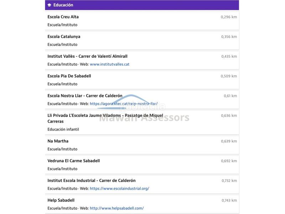This screenshot has height=214, width=285.
Task: Click Escola Nostra Llar title
Action: pos(85,96)
